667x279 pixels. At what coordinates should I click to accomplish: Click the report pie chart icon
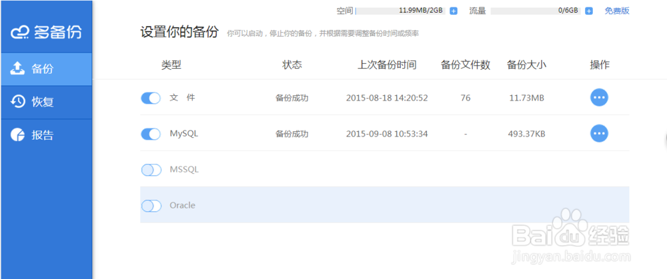pos(17,135)
